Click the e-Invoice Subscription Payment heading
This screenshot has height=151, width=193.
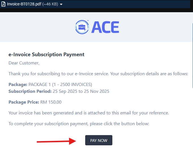click(x=46, y=54)
